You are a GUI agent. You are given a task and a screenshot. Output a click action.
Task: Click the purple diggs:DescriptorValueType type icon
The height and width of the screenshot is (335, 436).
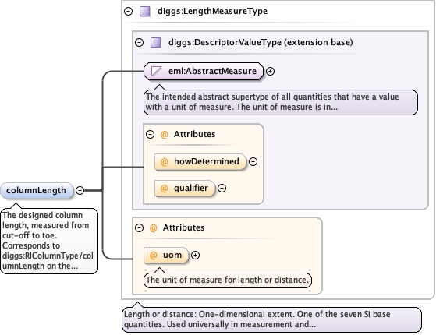click(156, 43)
